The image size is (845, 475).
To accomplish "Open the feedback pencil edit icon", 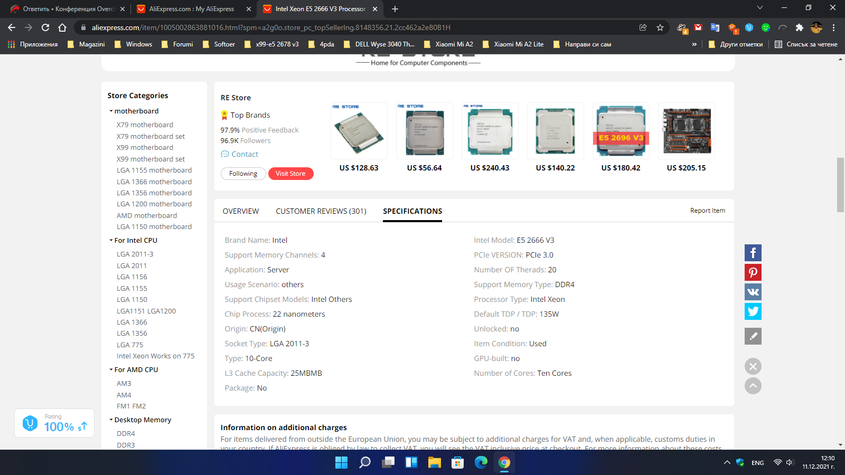I will pyautogui.click(x=753, y=336).
